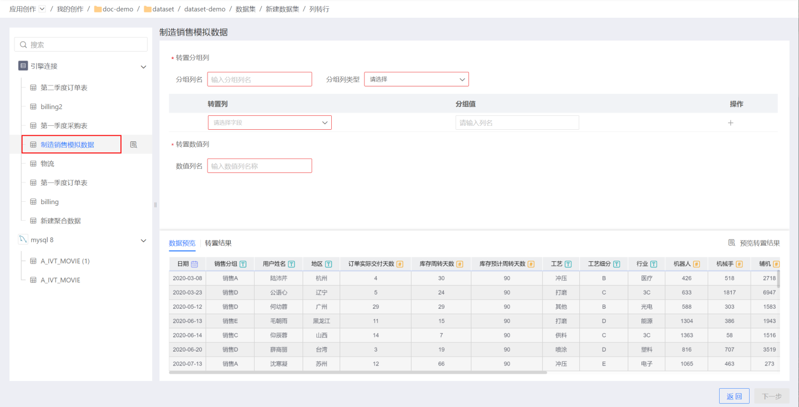Click the 预览转置结果 icon
799x407 pixels.
tap(732, 243)
